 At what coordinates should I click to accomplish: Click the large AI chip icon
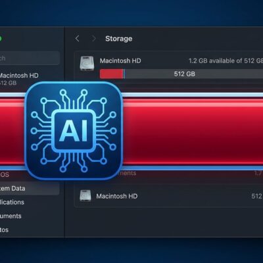(74, 131)
